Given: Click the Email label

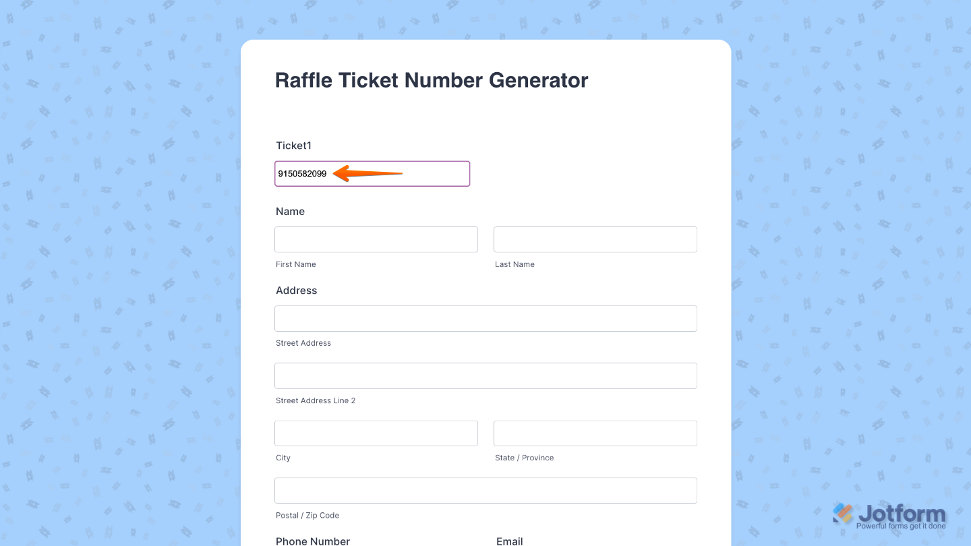Looking at the screenshot, I should (509, 541).
